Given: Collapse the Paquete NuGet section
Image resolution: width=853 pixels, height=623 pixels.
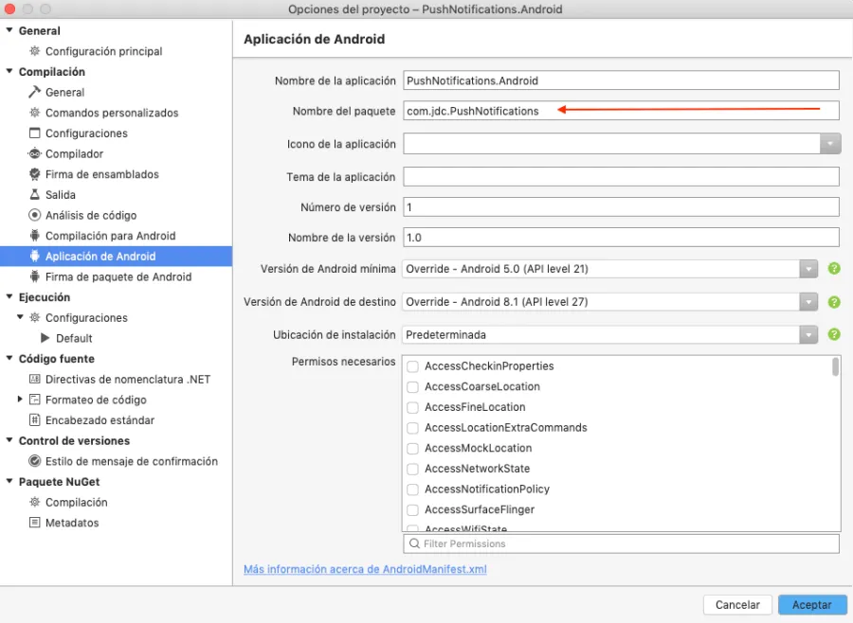Looking at the screenshot, I should [x=9, y=481].
